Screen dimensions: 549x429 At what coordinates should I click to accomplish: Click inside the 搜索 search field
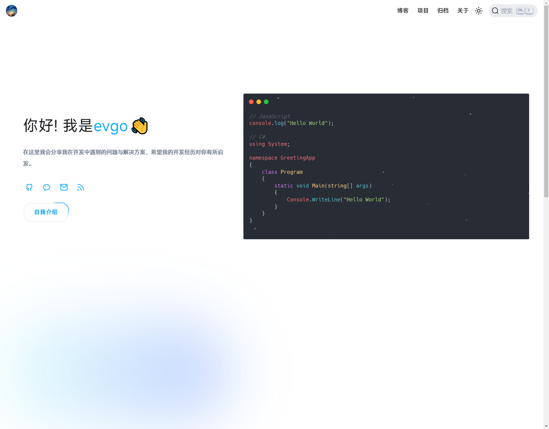(x=507, y=11)
